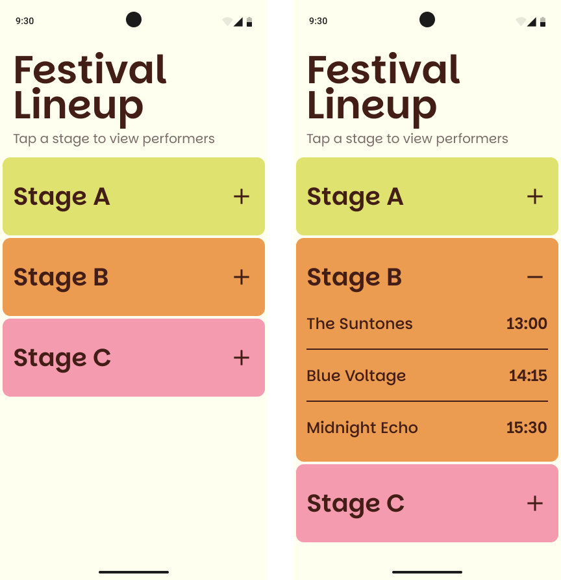
Task: Tap the 13:00 time slot
Action: [x=527, y=324]
